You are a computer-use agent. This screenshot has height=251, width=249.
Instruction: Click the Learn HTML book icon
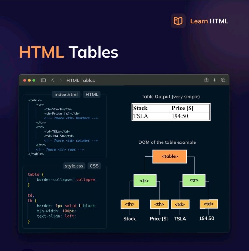tap(178, 21)
